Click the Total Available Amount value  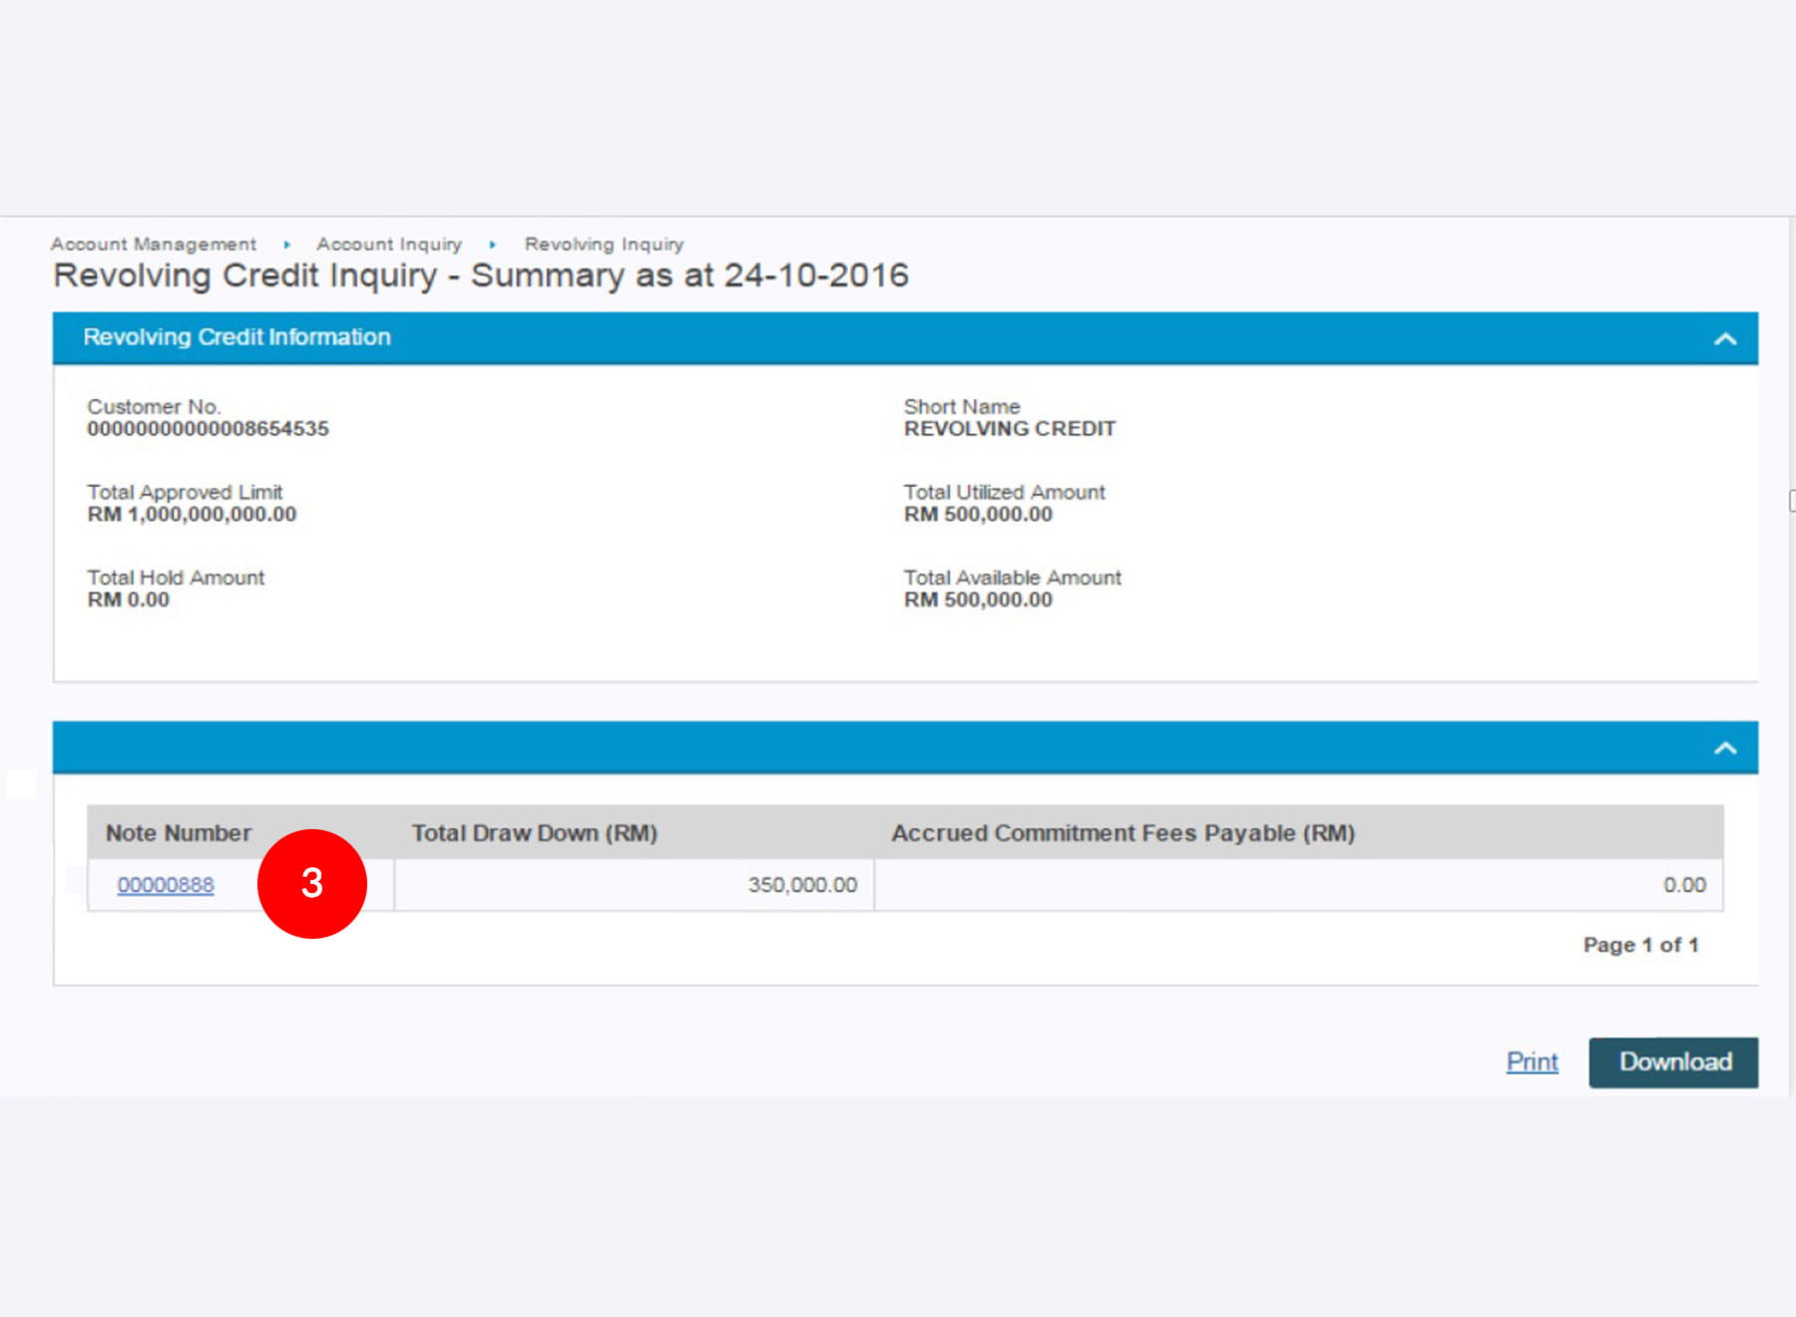[978, 600]
